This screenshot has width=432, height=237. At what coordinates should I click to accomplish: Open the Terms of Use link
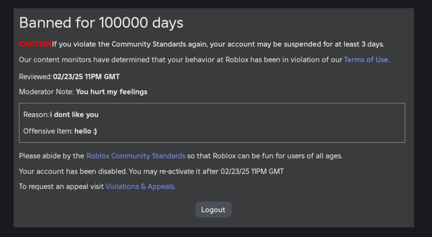(366, 60)
